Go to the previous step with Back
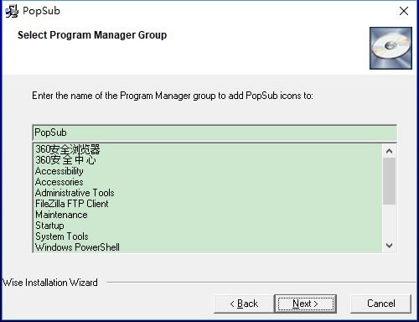 coord(244,304)
